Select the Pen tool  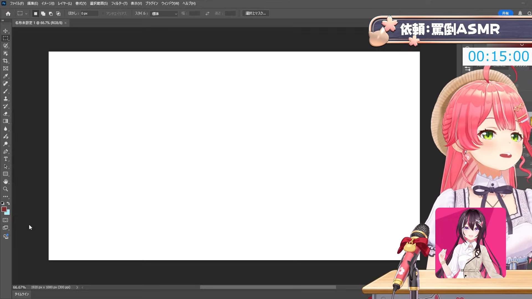[6, 151]
